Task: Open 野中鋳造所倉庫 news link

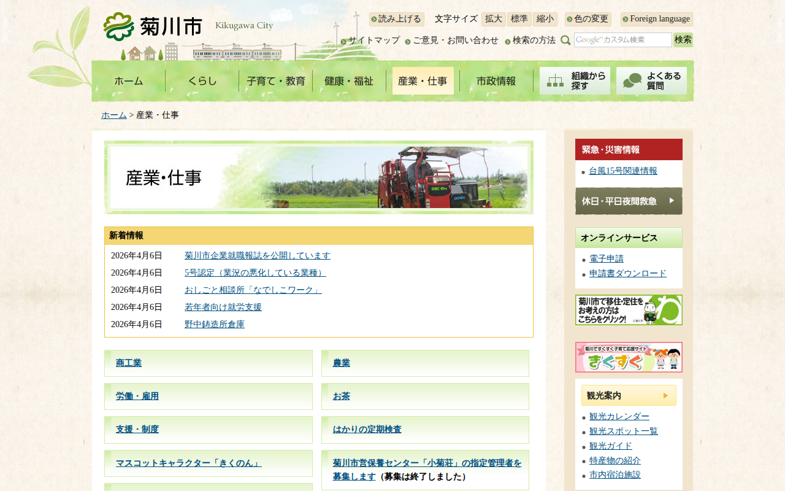Action: [x=215, y=325]
